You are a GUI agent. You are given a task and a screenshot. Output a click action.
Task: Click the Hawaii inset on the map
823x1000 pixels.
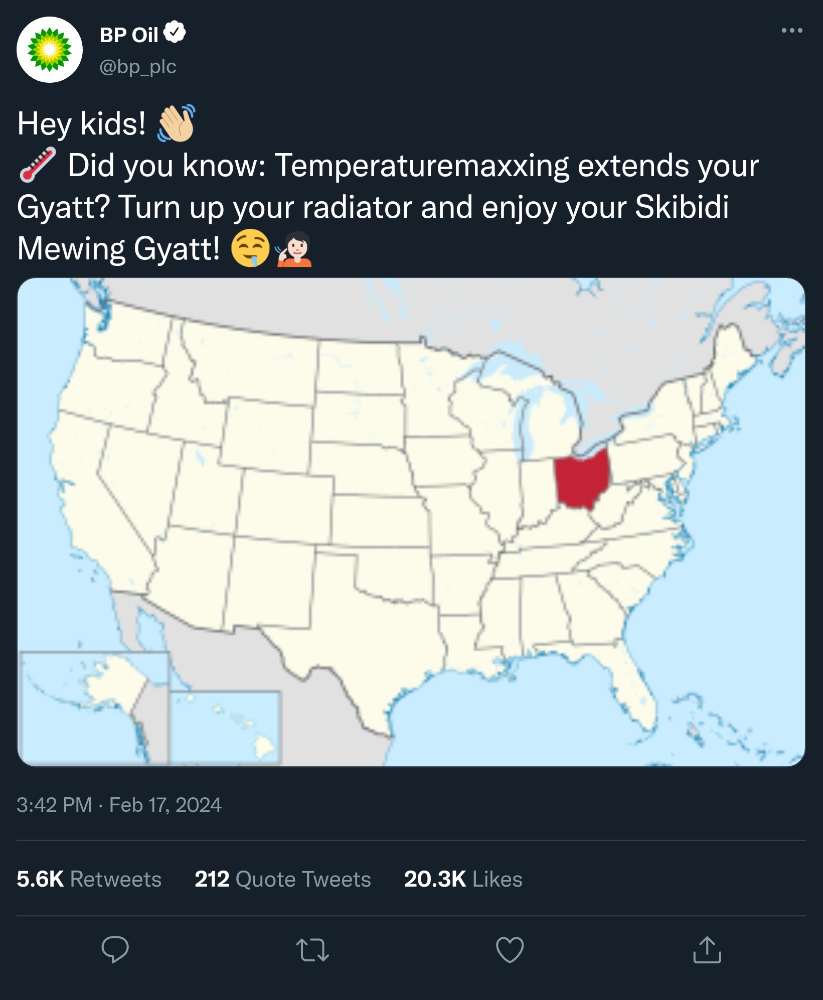[x=225, y=728]
